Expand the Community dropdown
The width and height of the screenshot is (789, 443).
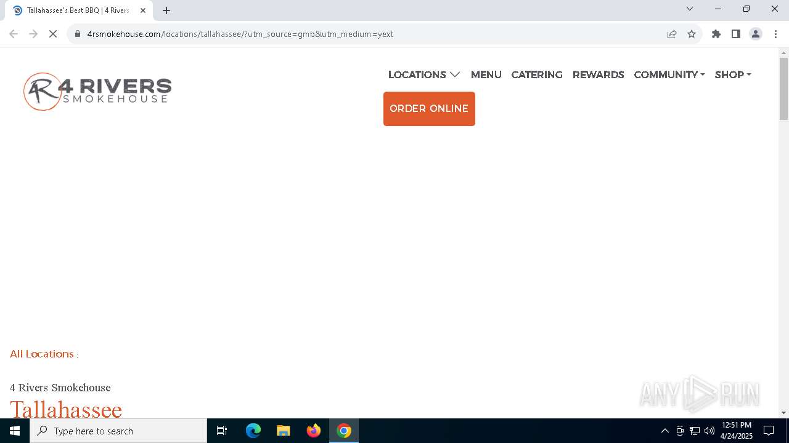[669, 74]
